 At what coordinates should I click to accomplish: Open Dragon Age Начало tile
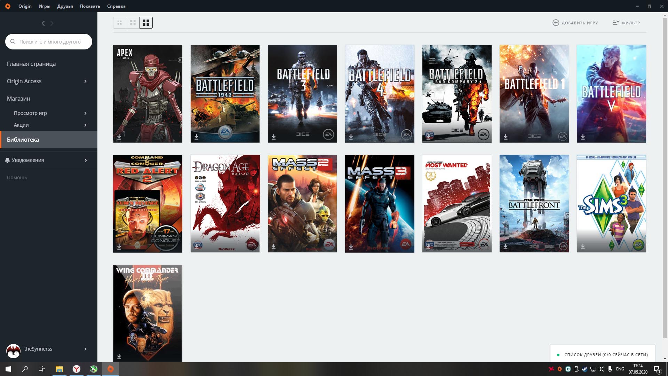coord(225,204)
